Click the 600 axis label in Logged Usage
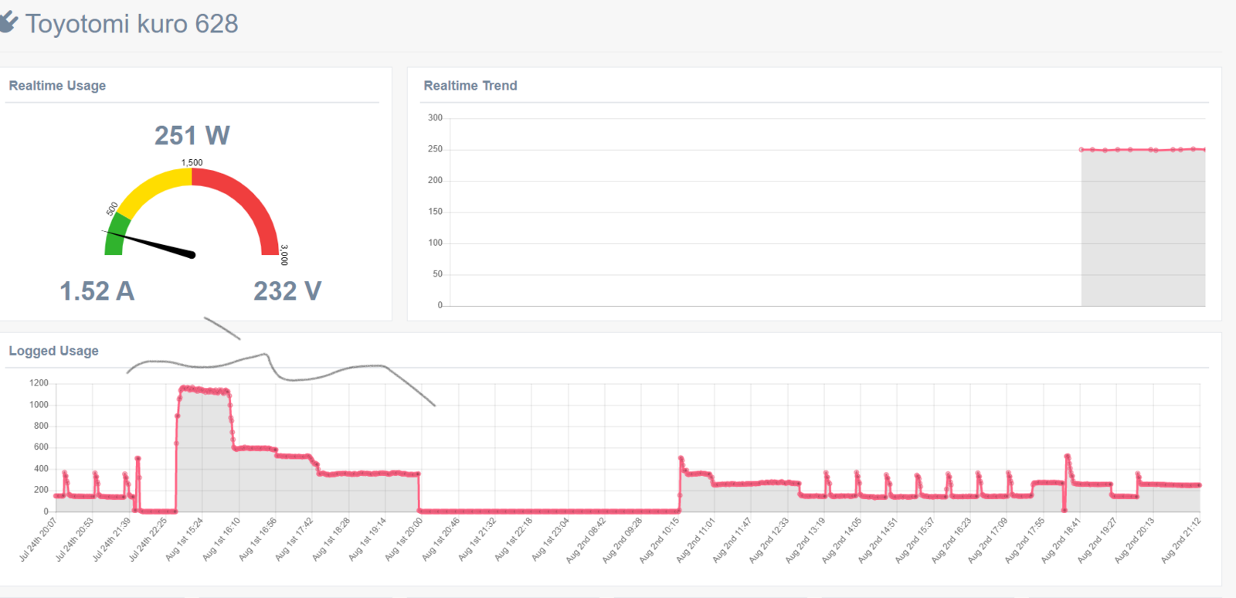The width and height of the screenshot is (1236, 598). tap(41, 447)
